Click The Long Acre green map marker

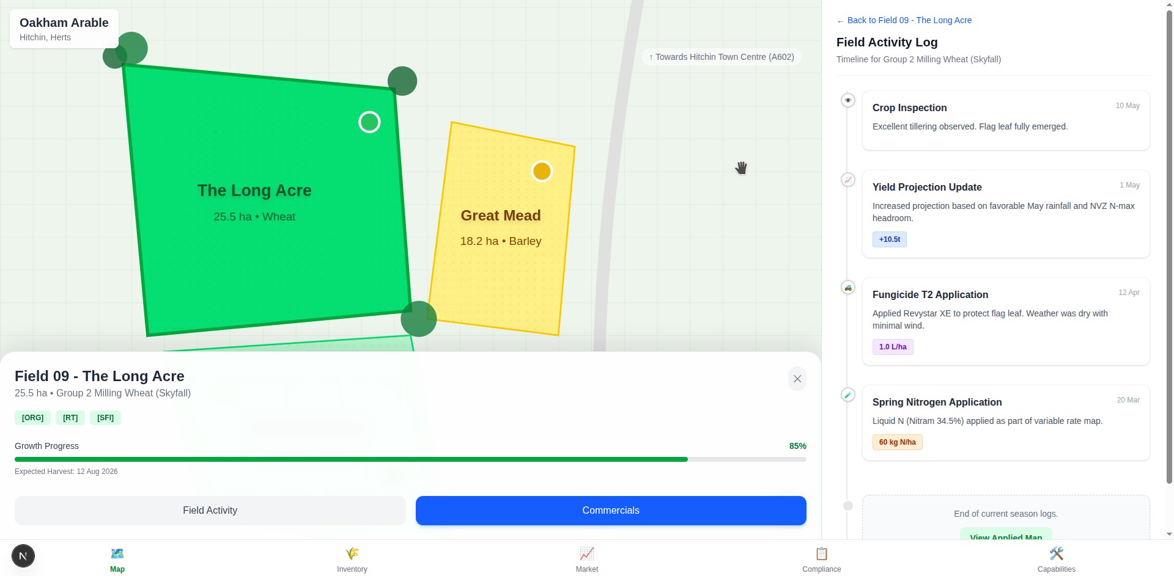tap(369, 122)
